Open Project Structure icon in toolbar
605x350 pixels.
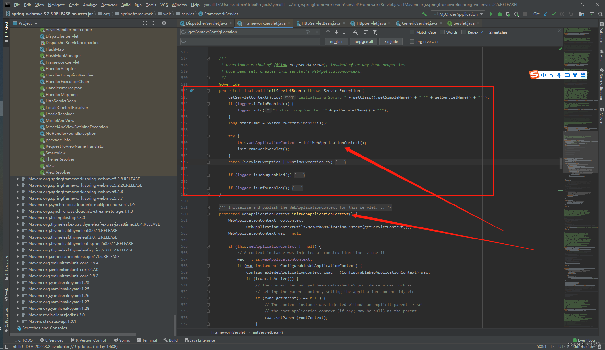point(581,14)
